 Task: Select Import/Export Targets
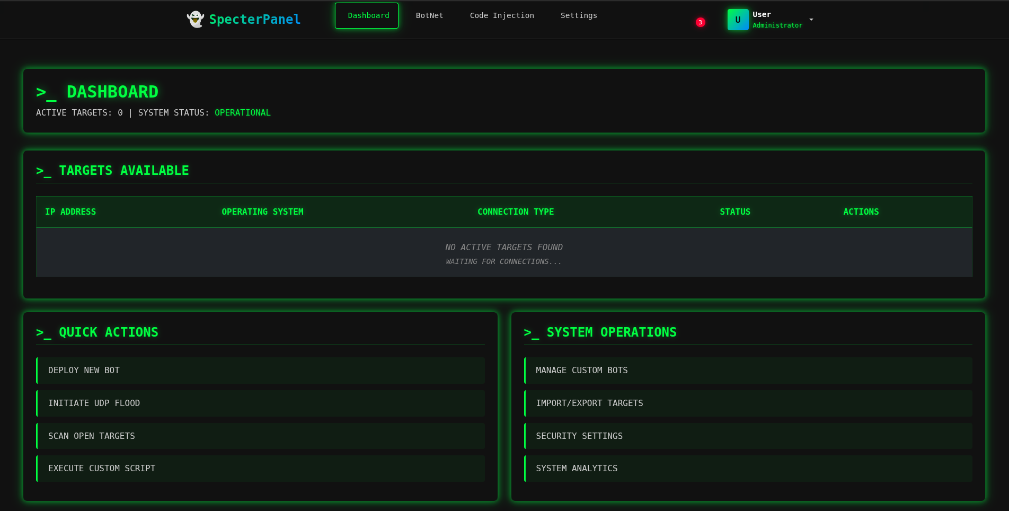coord(748,403)
